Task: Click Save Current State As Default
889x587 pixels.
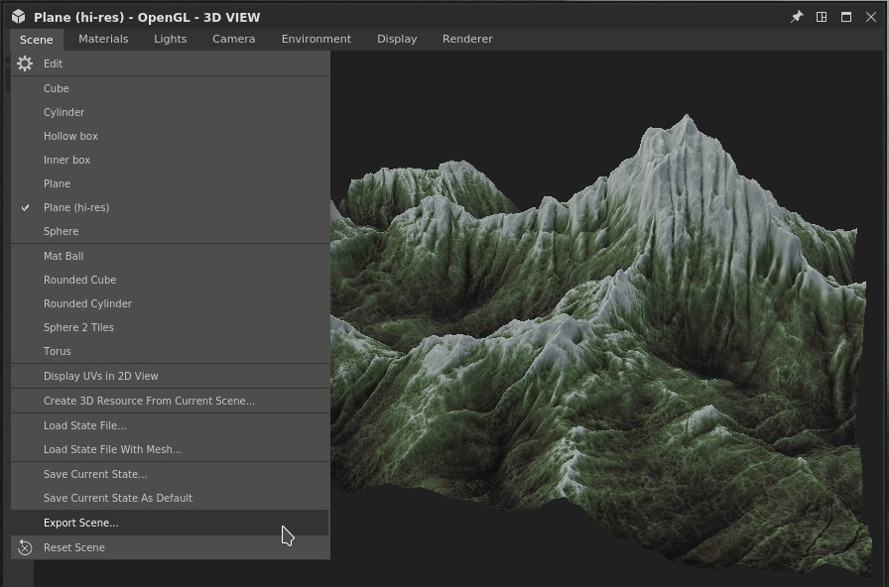Action: (x=170, y=498)
